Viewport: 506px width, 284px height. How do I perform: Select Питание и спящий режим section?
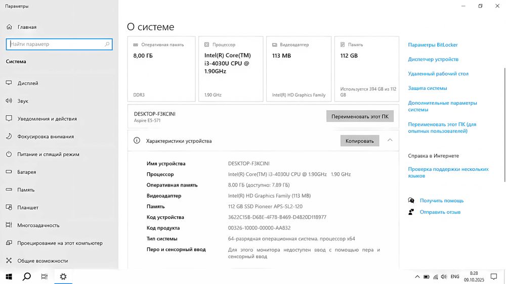click(48, 154)
